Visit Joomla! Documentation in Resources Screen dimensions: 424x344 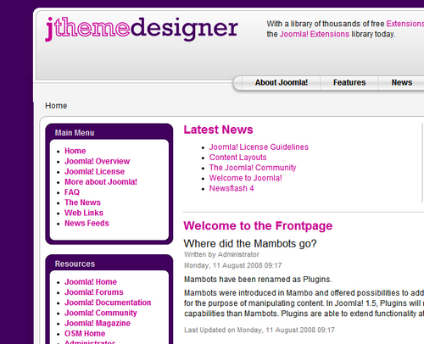point(108,302)
